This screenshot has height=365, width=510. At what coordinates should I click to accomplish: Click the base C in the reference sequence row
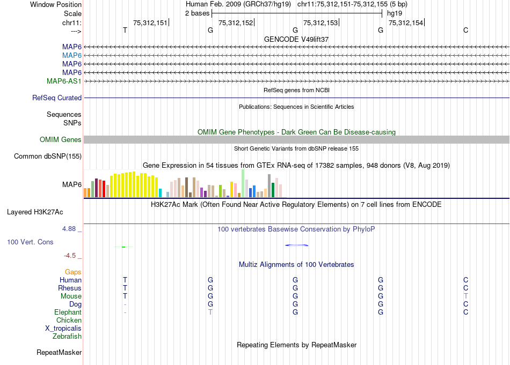(x=466, y=30)
